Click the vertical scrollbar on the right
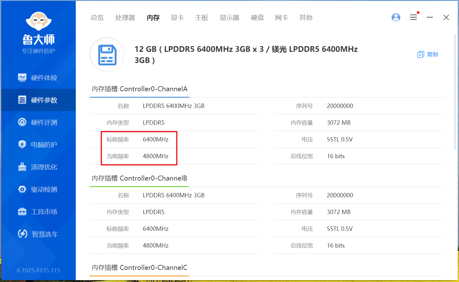Image resolution: width=459 pixels, height=282 pixels. tap(455, 92)
